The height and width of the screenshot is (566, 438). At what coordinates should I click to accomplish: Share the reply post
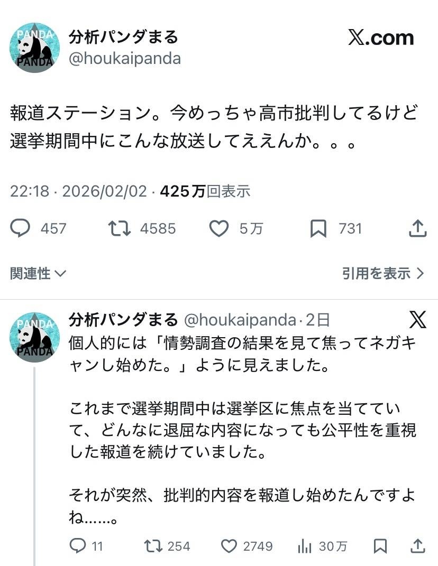click(x=418, y=546)
